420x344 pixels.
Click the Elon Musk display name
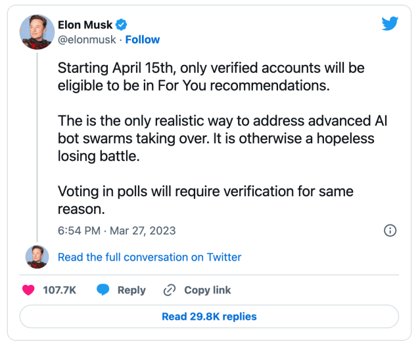[85, 25]
